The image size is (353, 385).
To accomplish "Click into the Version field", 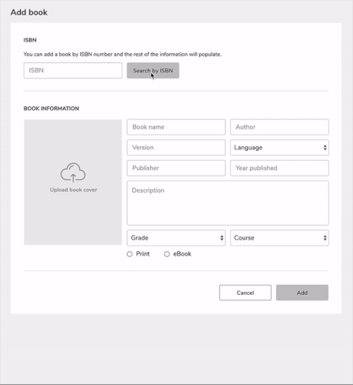I will pyautogui.click(x=176, y=147).
